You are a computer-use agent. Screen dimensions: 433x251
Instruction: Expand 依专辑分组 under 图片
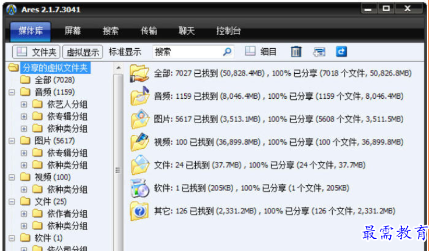point(24,153)
